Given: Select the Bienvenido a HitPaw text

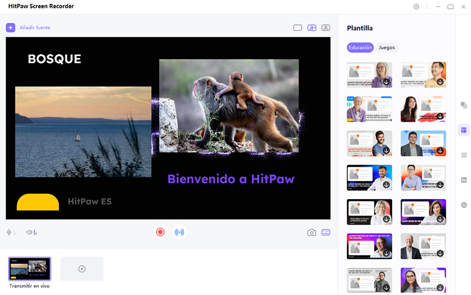Looking at the screenshot, I should click(x=231, y=179).
